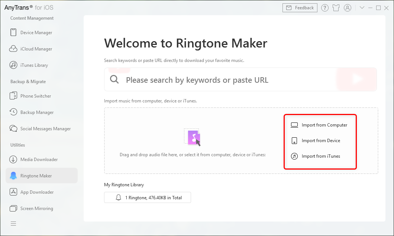Open Device Manager from sidebar
This screenshot has width=394, height=236.
[36, 33]
